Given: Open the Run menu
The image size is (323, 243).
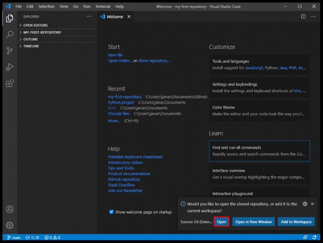Looking at the screenshot, I should click(87, 6).
